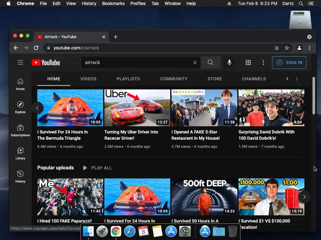This screenshot has height=240, width=321.
Task: Open Subscriptions in the sidebar
Action: (x=20, y=131)
